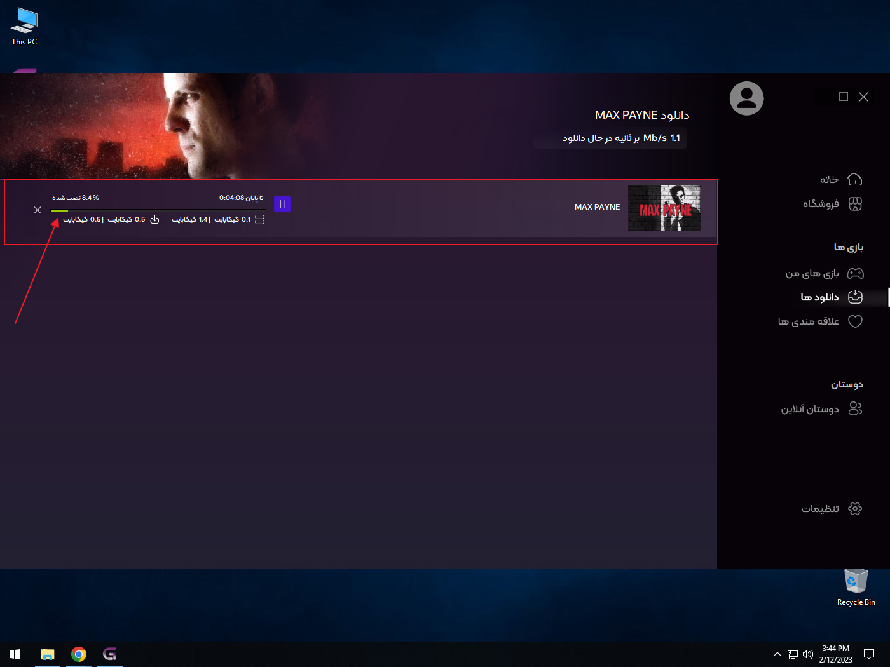890x667 pixels.
Task: Click the My Games gamepad icon
Action: [x=855, y=274]
